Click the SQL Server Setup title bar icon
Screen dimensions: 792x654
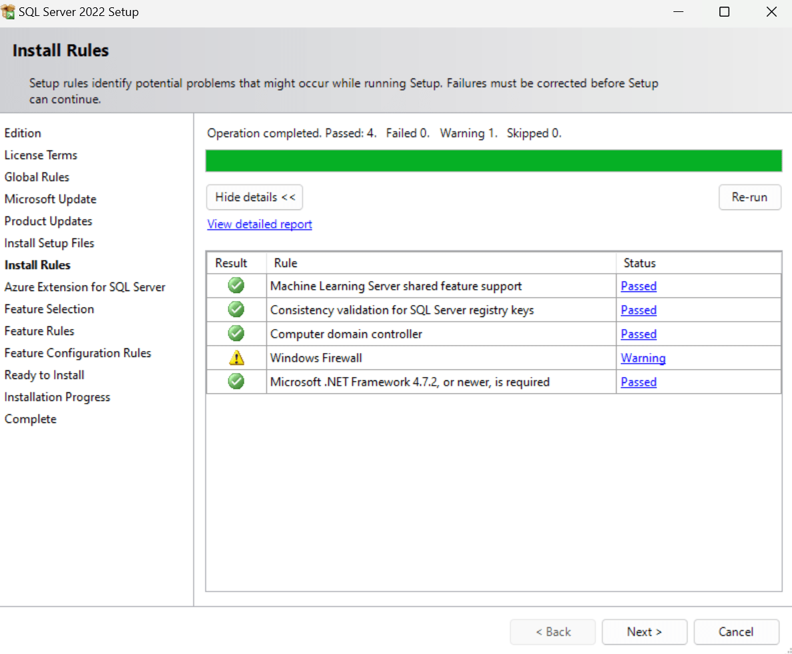tap(8, 11)
